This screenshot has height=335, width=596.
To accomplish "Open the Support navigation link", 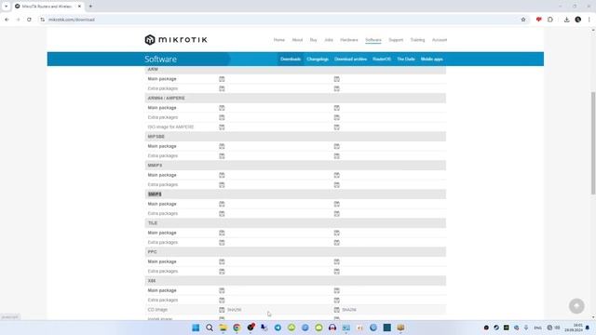I will coord(396,40).
